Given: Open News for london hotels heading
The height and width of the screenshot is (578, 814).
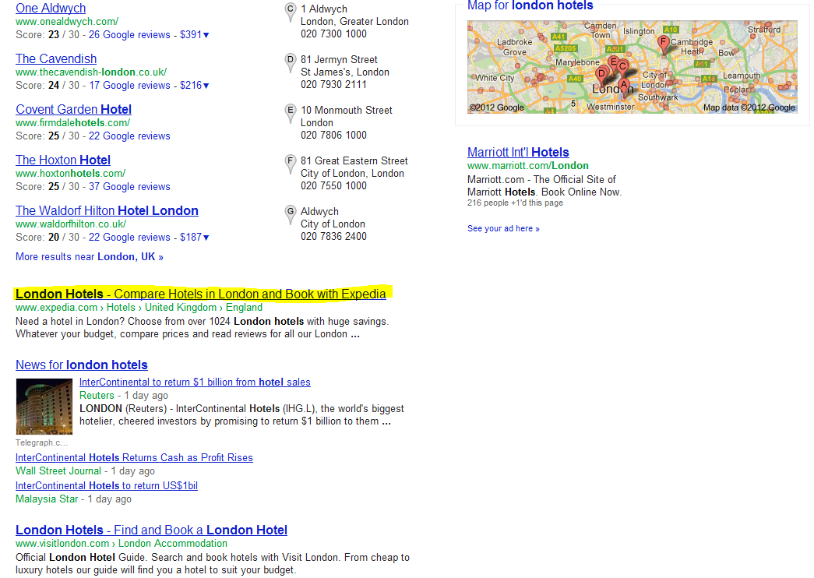Looking at the screenshot, I should [x=82, y=365].
